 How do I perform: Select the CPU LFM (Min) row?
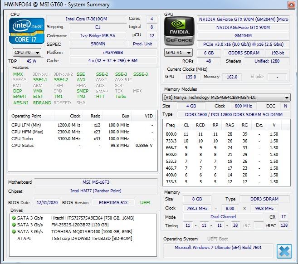83,125
